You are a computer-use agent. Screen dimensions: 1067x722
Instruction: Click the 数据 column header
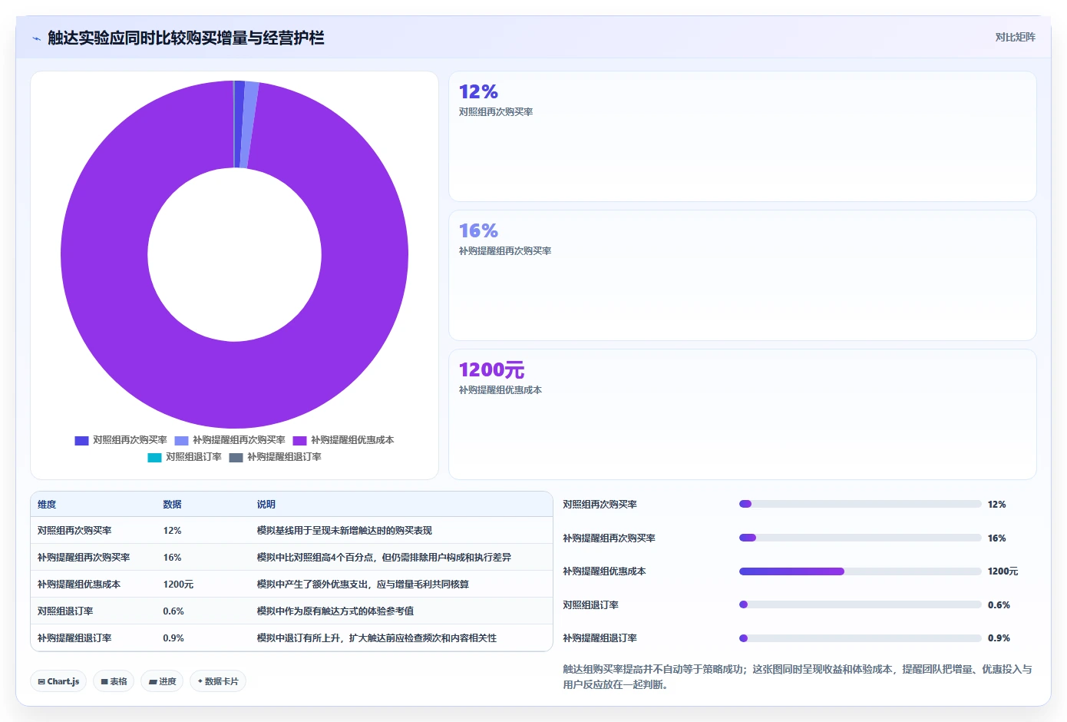coord(172,505)
